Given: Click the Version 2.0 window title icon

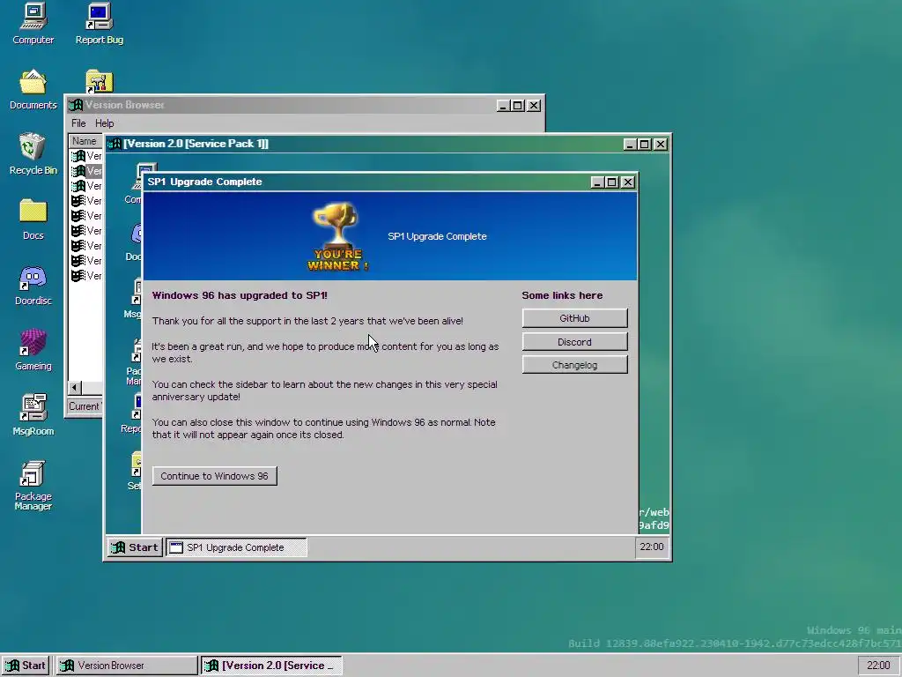Looking at the screenshot, I should (x=115, y=144).
